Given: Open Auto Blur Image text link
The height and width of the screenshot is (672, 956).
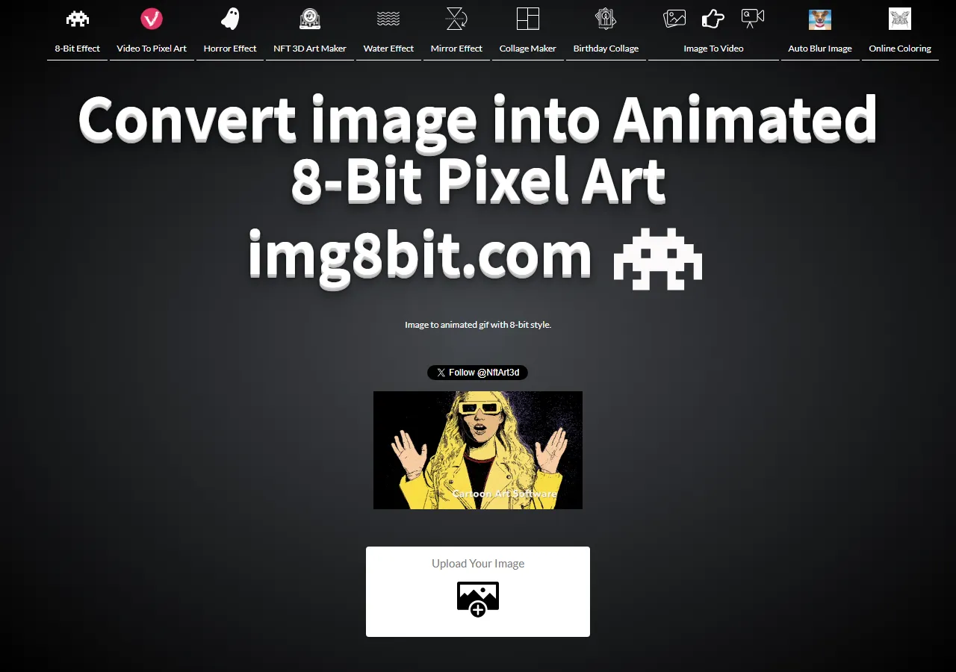Looking at the screenshot, I should [820, 49].
